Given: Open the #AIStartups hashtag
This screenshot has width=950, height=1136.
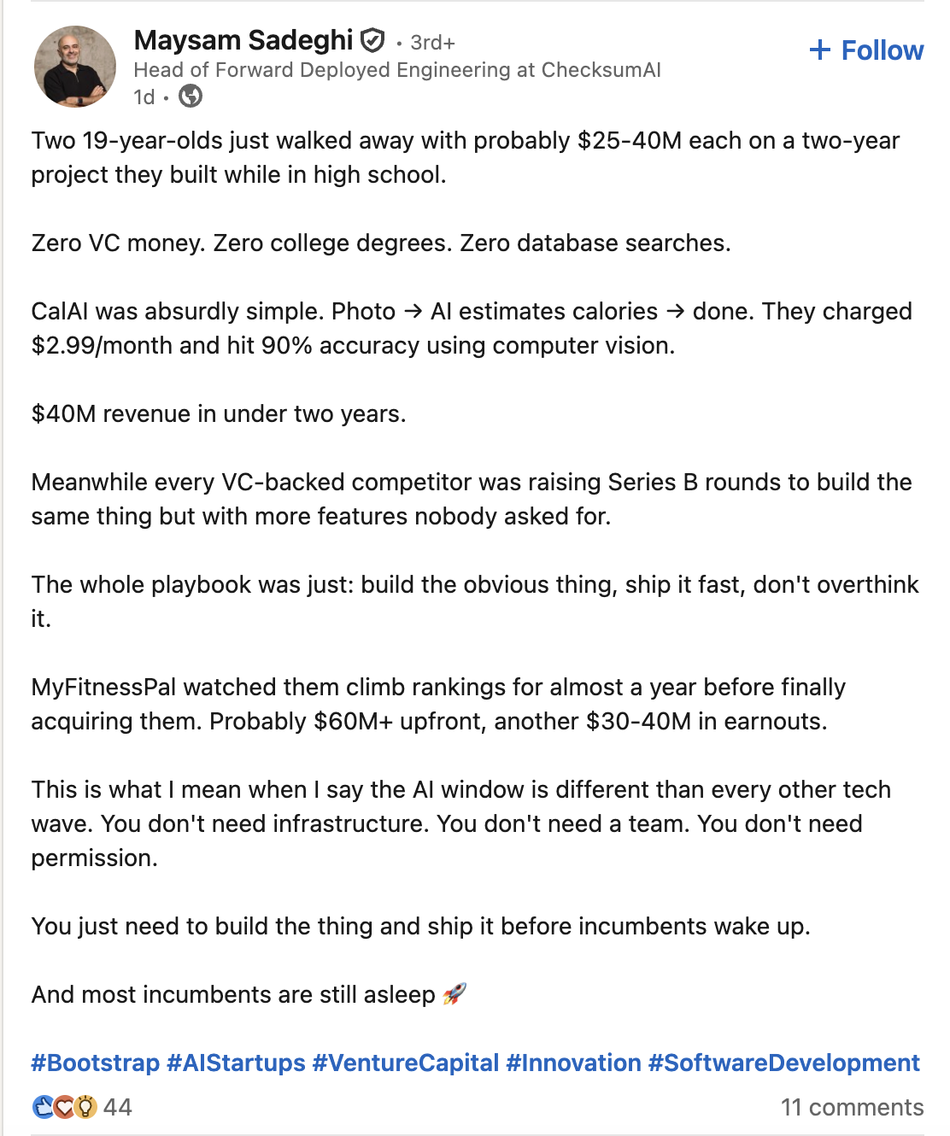Looking at the screenshot, I should click(236, 1063).
